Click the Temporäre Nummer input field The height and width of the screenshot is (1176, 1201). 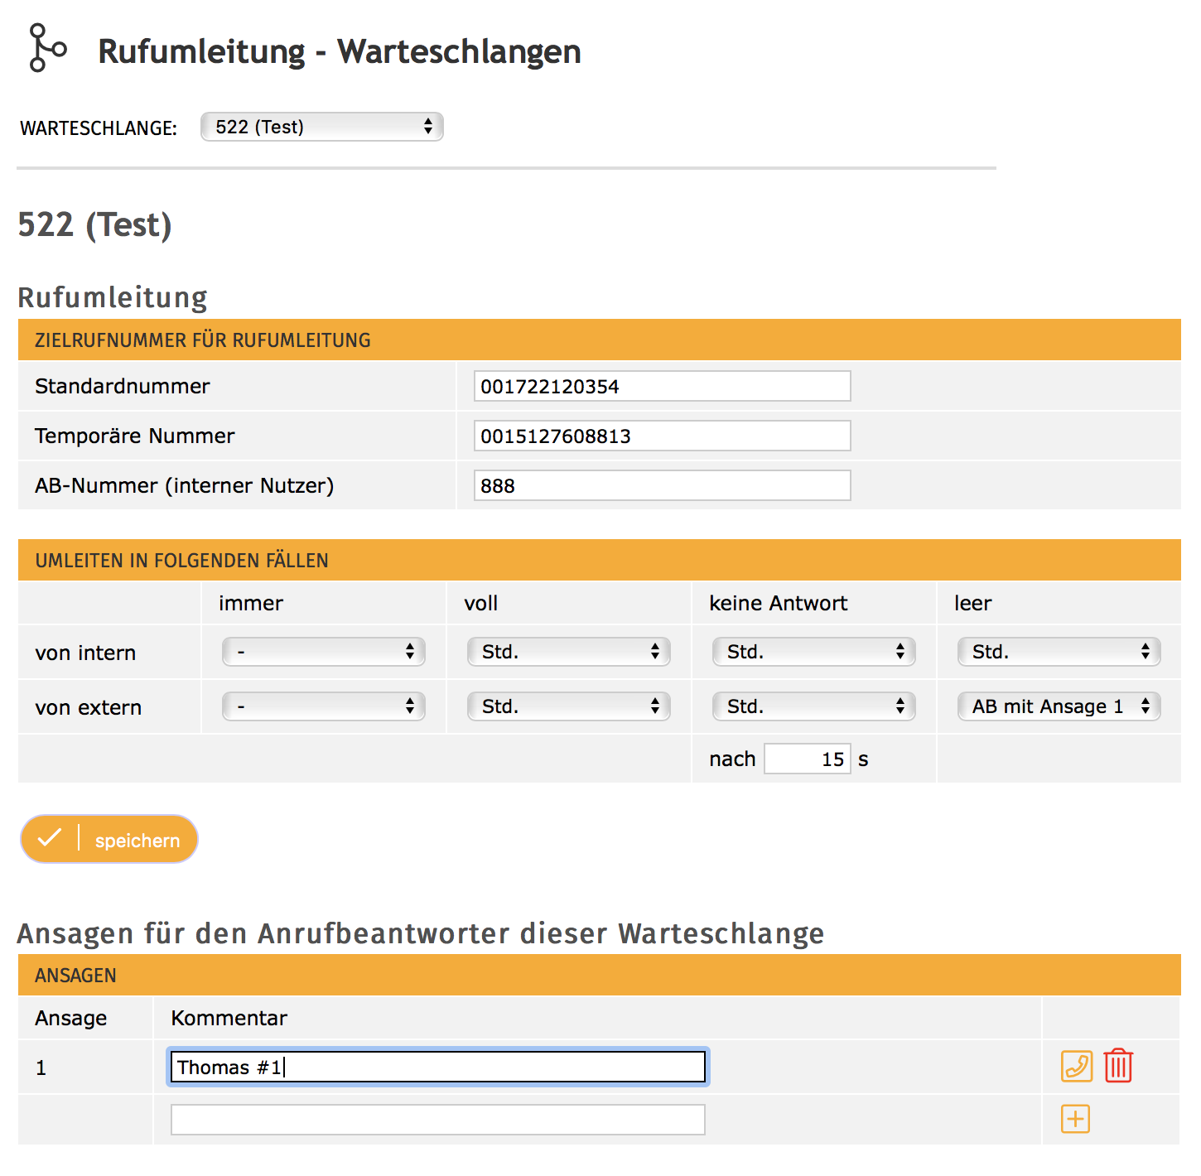click(662, 436)
